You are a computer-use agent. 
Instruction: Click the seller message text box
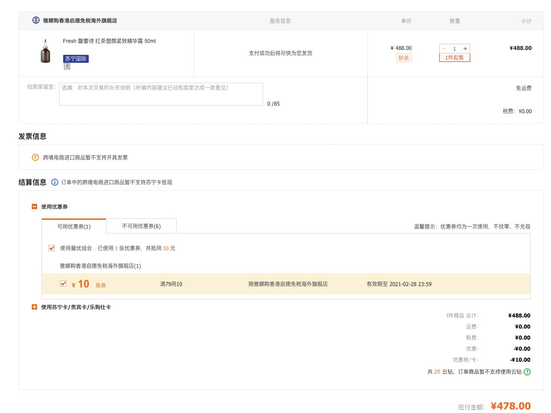click(x=161, y=94)
